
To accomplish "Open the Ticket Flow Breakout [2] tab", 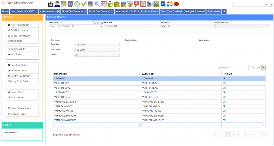I will (x=101, y=11).
